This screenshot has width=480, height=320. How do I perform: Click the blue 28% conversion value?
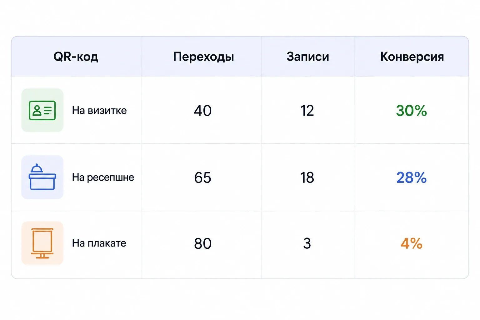point(412,178)
